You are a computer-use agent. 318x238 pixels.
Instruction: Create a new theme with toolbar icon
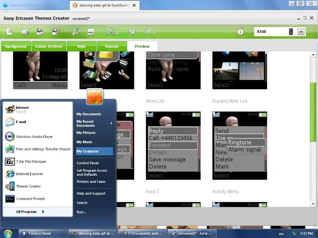[9, 32]
